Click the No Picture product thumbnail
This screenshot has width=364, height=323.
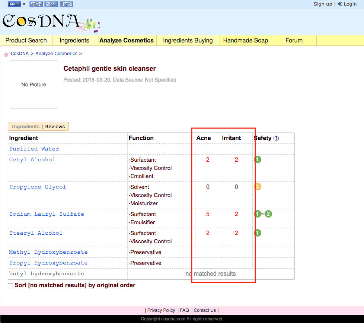coord(34,85)
